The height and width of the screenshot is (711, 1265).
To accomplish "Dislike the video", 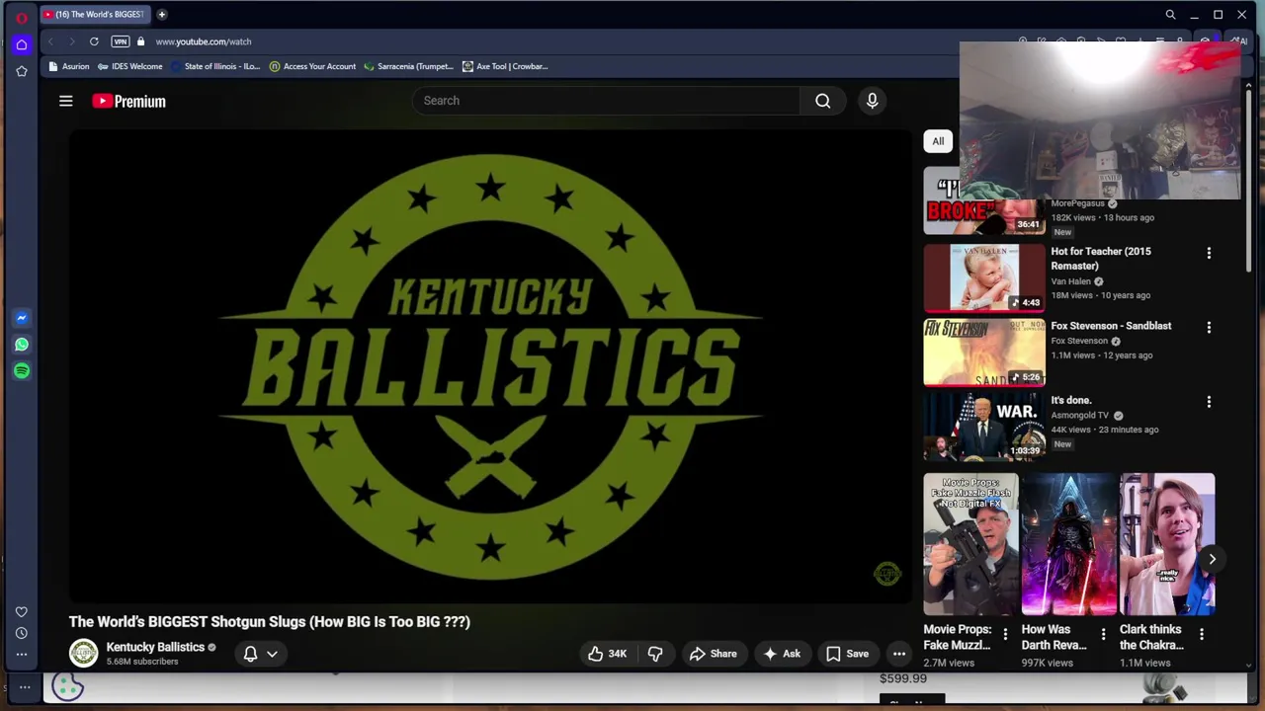I will [x=655, y=654].
